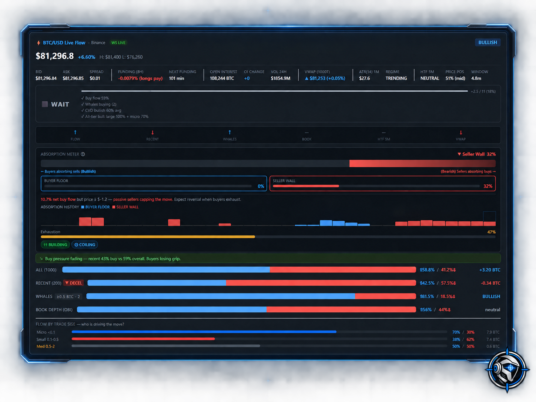536x402 pixels.
Task: Click the price $81,296.8
Action: tap(54, 56)
